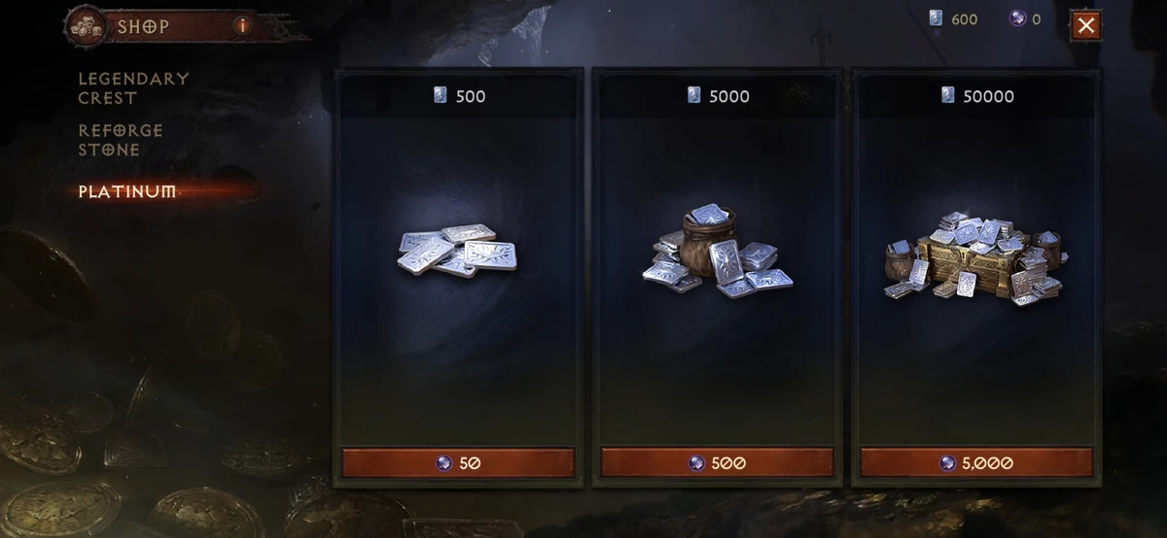
Task: Switch to the Reforge Stone category
Action: 121,140
